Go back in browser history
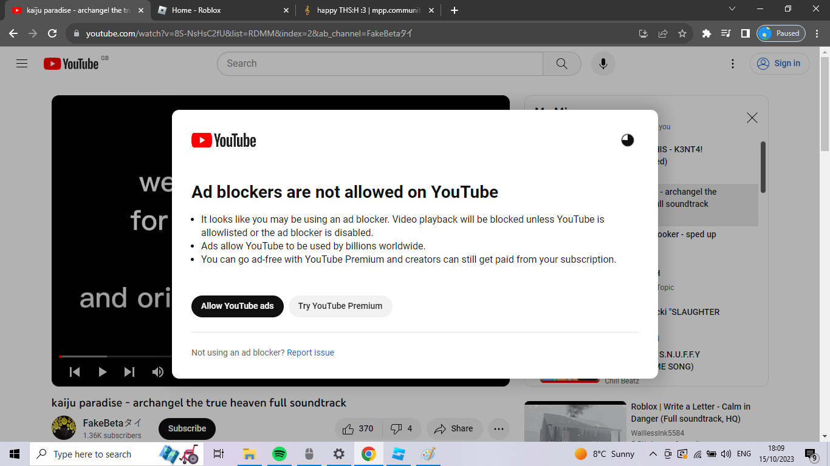 click(13, 33)
